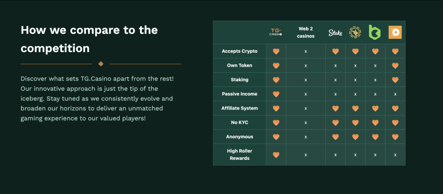Click TG Casino heart for High Roller Rewards
This screenshot has width=443, height=194.
[276, 155]
